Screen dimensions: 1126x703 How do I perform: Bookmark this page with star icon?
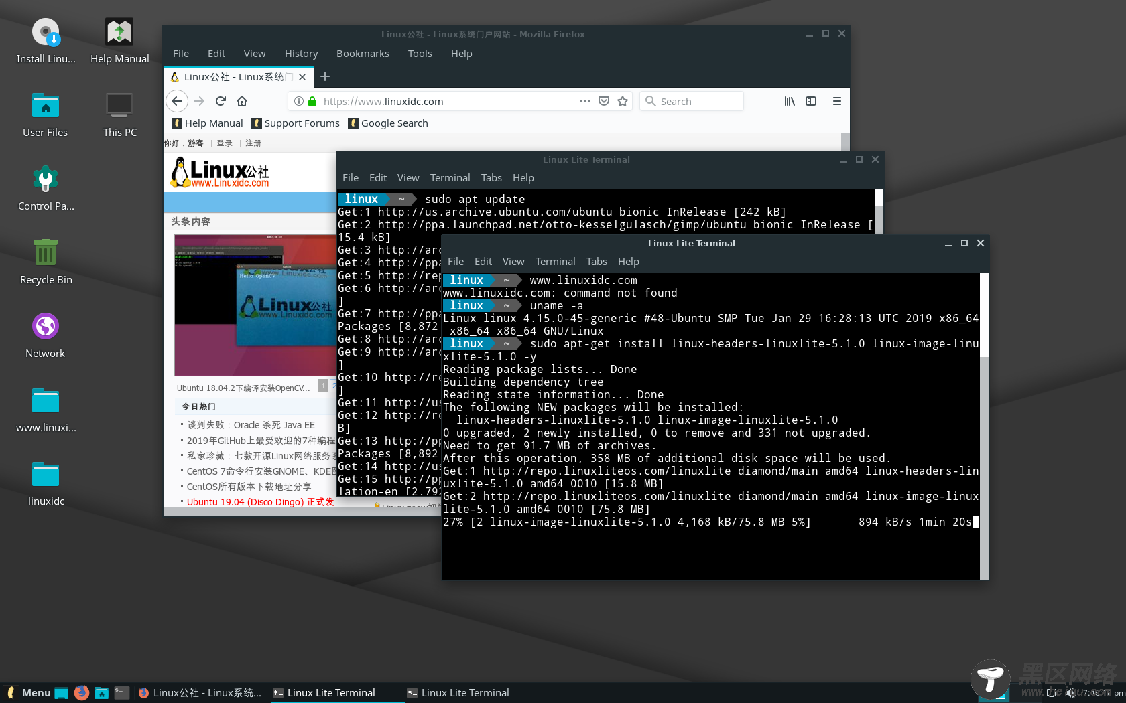tap(623, 101)
